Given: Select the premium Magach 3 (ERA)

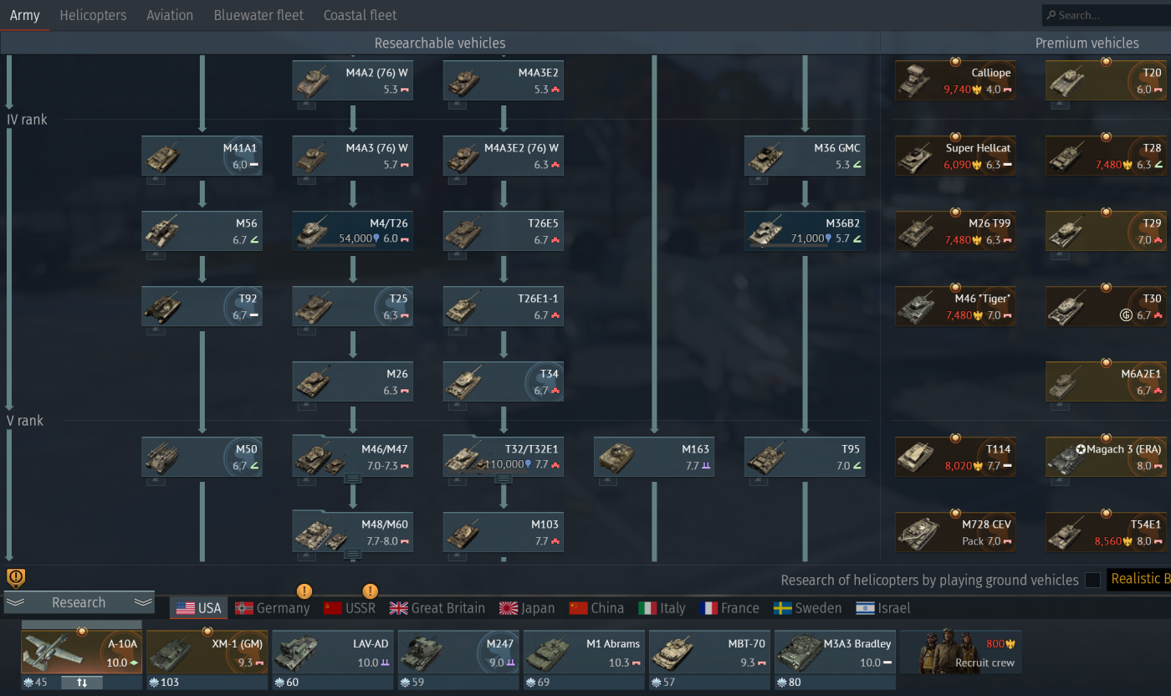Looking at the screenshot, I should click(1106, 457).
